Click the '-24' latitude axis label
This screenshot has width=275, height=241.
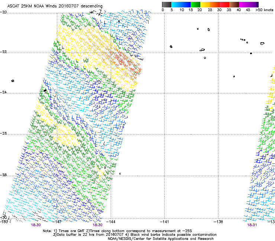pyautogui.click(x=3, y=92)
